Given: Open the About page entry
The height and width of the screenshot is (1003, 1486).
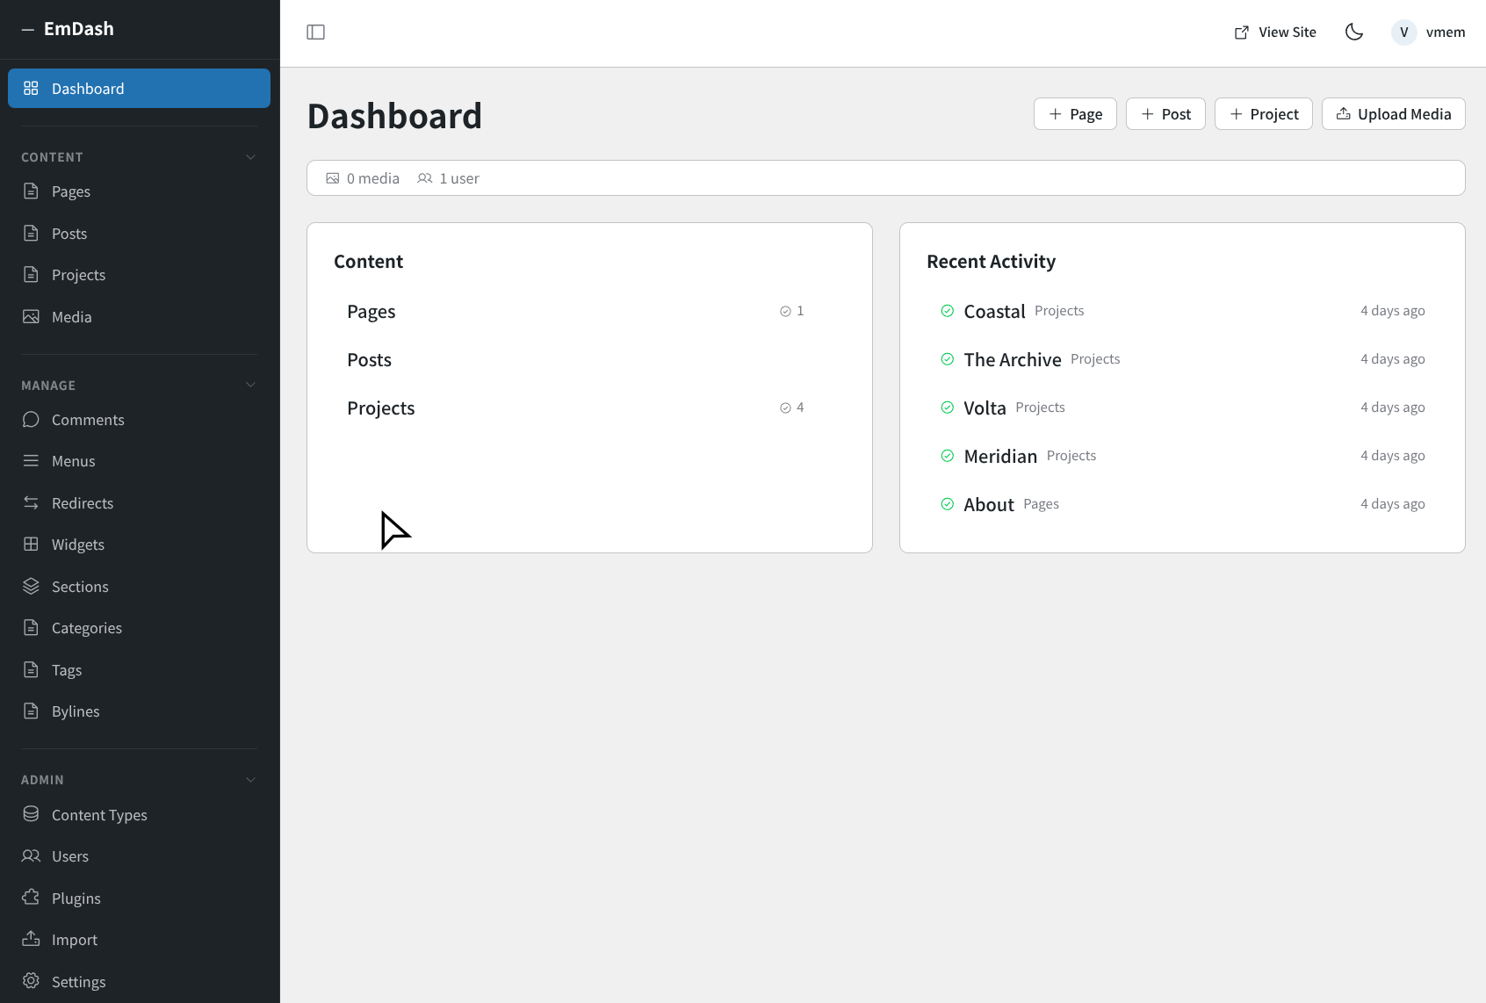Looking at the screenshot, I should (x=1182, y=504).
